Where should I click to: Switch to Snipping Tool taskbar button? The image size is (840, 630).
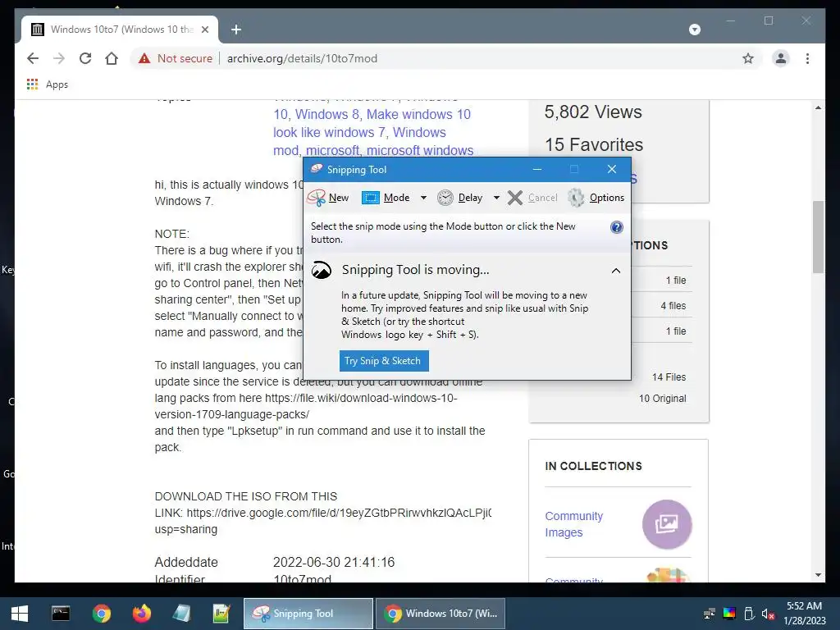(308, 614)
